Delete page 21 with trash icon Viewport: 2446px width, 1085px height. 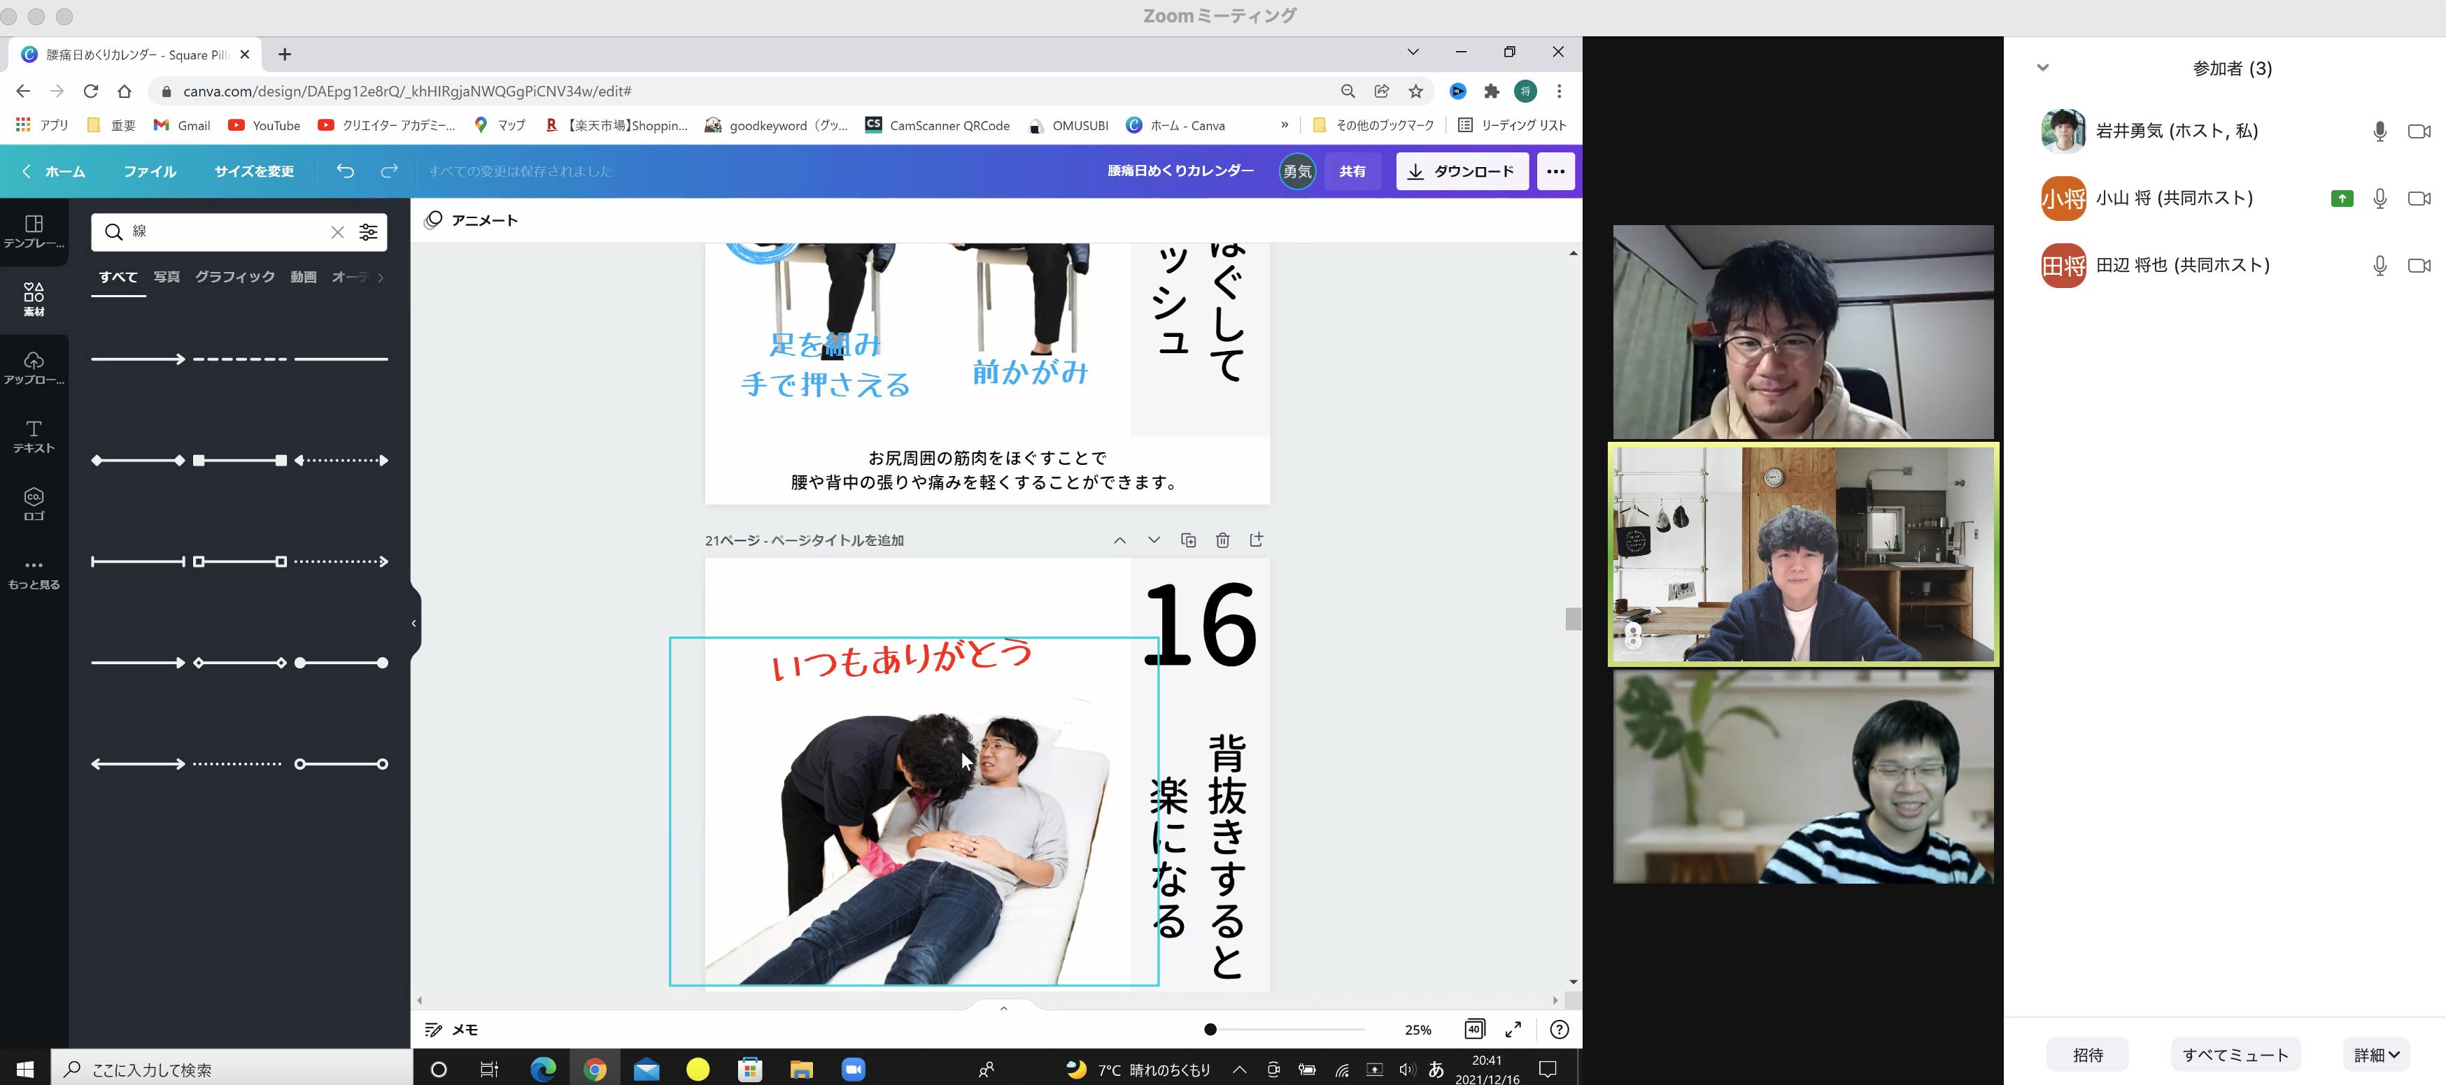[x=1222, y=540]
